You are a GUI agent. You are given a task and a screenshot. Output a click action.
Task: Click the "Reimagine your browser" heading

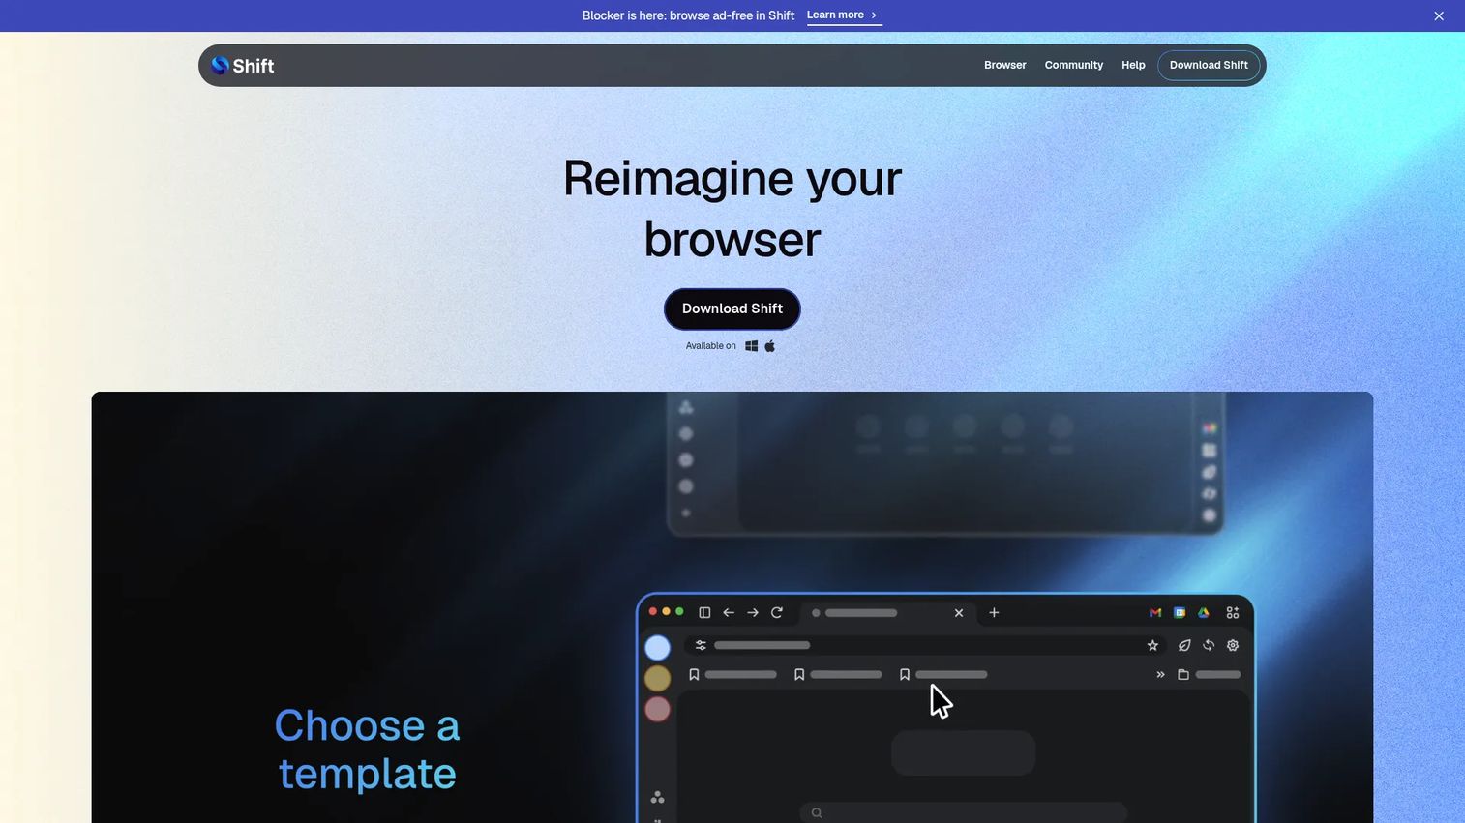(732, 209)
